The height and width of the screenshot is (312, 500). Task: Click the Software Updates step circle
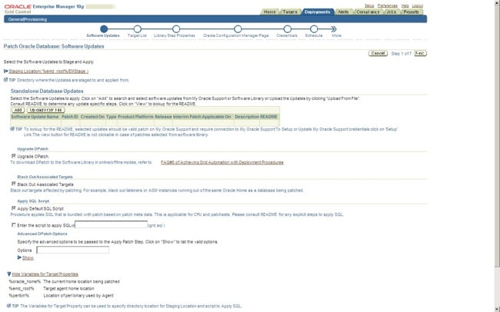pyautogui.click(x=104, y=29)
